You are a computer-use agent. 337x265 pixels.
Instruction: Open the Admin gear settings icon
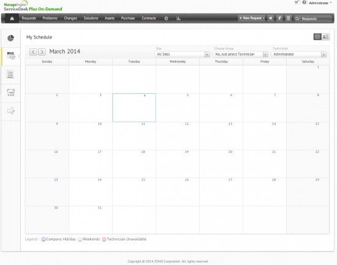(166, 18)
